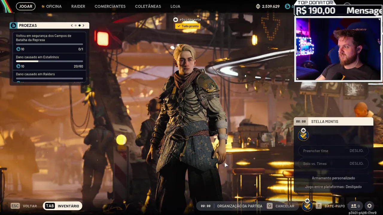Go back with VOLTAR
This screenshot has width=383, height=215.
[30, 206]
